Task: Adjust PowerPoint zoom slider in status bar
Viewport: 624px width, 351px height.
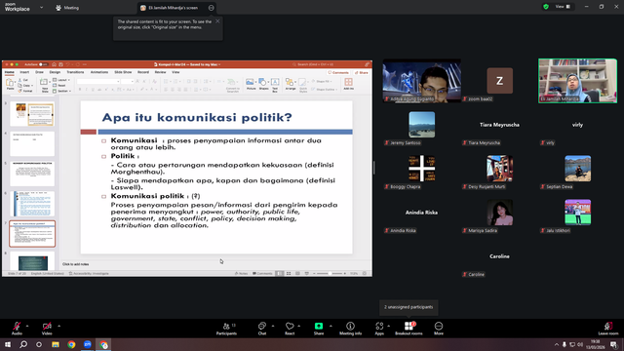Action: tap(330, 273)
